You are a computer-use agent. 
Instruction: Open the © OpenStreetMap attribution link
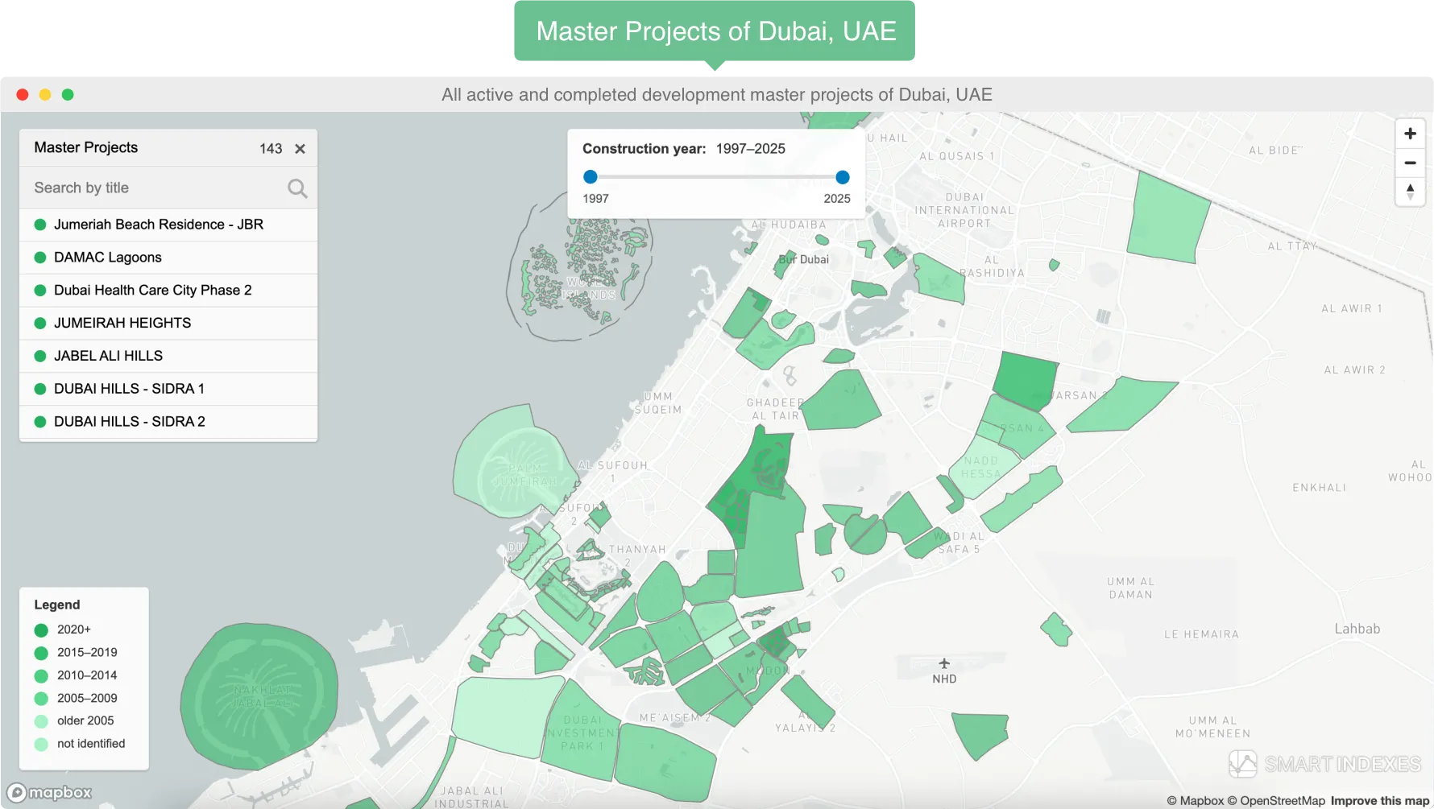(1276, 801)
